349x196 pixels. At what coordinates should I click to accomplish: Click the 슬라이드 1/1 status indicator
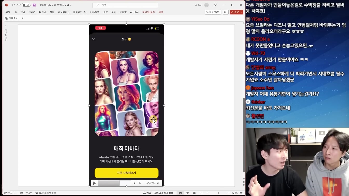[10, 193]
